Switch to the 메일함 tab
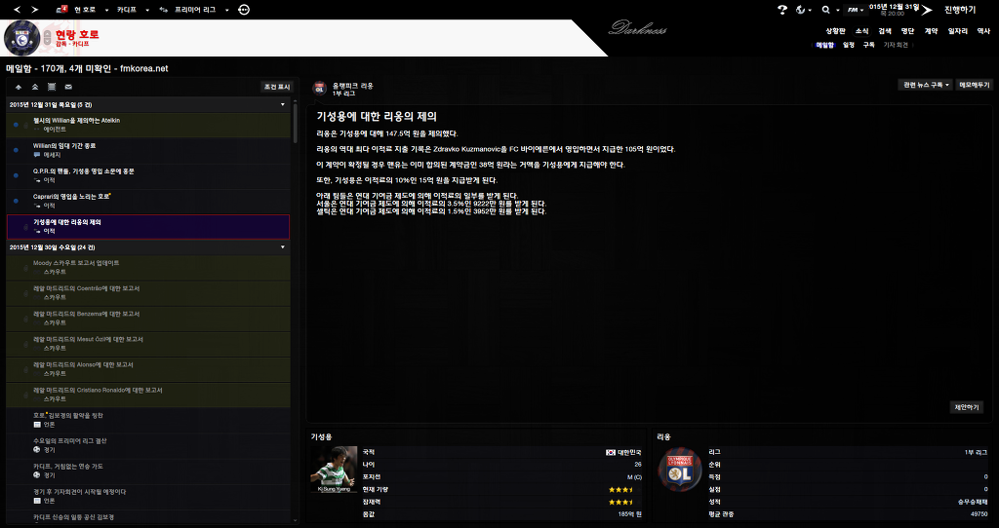 point(824,45)
